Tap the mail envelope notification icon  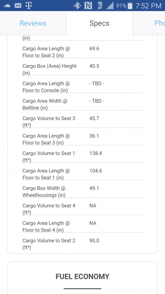coord(18,6)
